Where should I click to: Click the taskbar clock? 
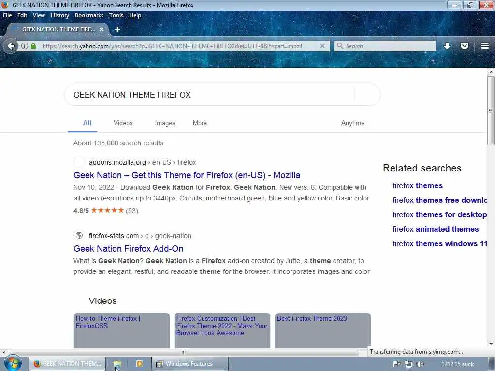click(457, 364)
